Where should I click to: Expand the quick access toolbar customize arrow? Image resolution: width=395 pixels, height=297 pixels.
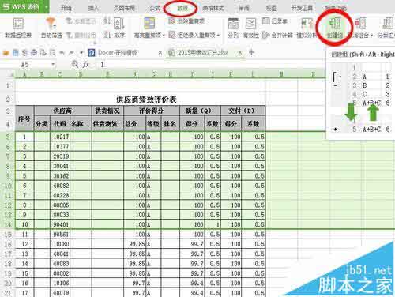tap(81, 53)
